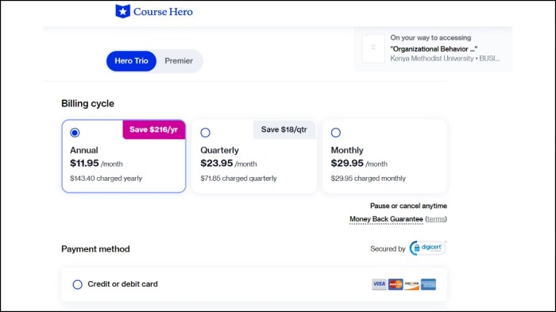Switch to the Premier plan tab
The height and width of the screenshot is (312, 556).
pos(179,61)
